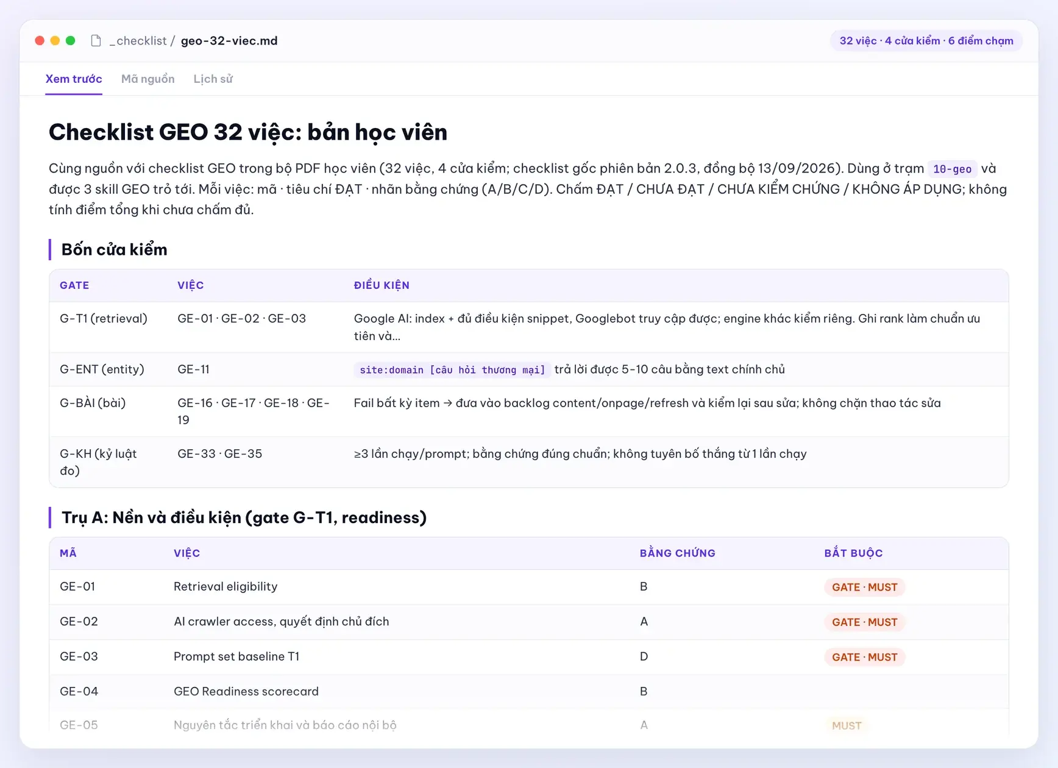Click the BẰNG CHỨNG column header
The height and width of the screenshot is (768, 1058).
[x=678, y=553]
